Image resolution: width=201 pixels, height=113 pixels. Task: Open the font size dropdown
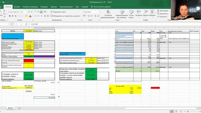[x=26, y=12]
